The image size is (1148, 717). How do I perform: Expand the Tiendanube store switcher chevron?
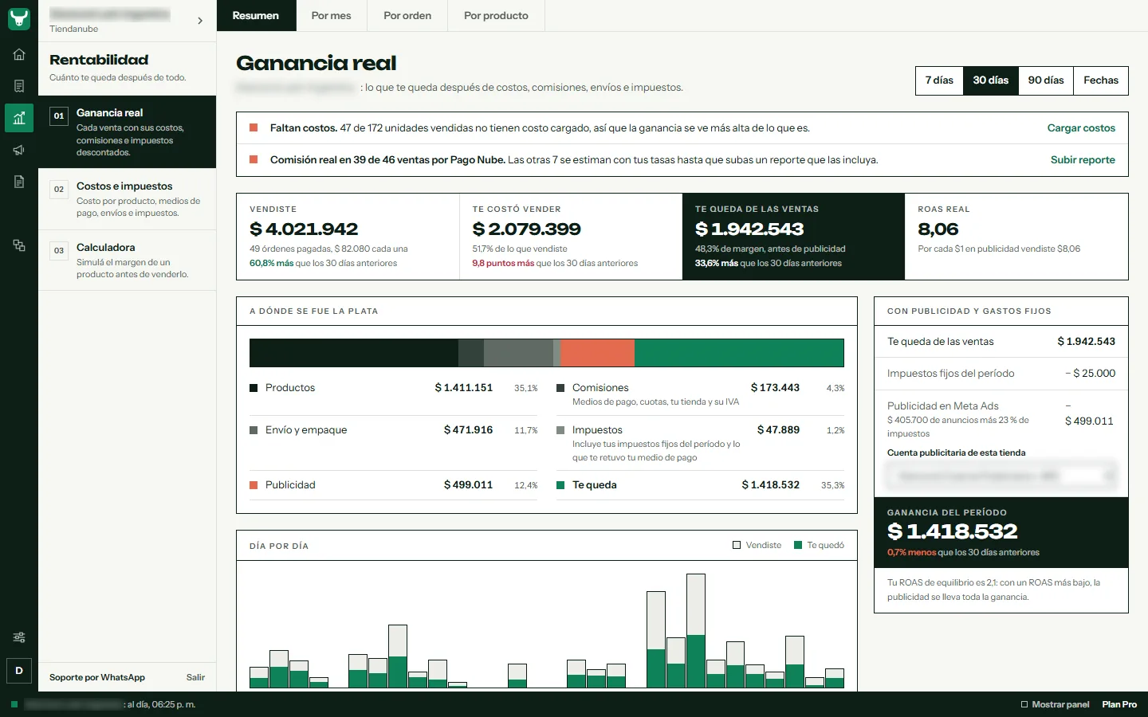pos(200,21)
